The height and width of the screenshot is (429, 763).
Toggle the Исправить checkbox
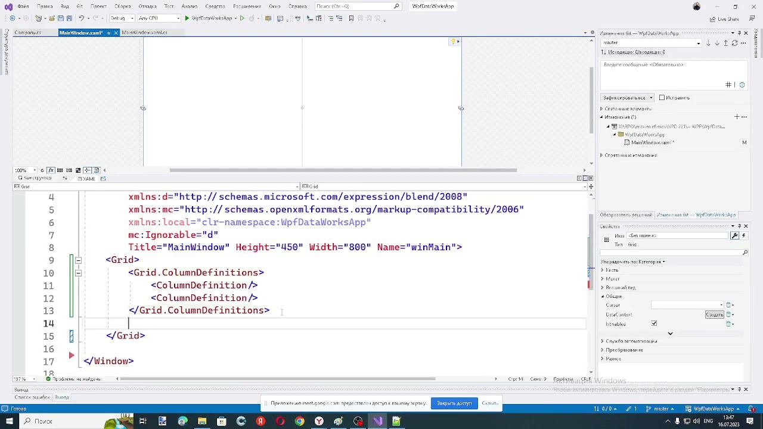point(662,98)
